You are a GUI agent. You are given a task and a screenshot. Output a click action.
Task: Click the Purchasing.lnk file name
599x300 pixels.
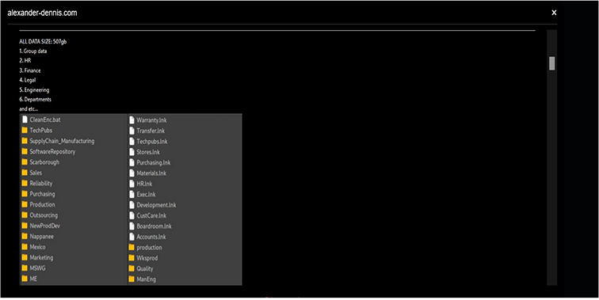tap(153, 162)
